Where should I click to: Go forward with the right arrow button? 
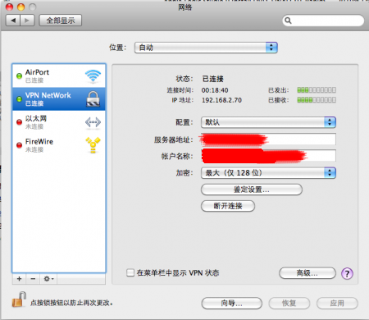pyautogui.click(x=27, y=21)
